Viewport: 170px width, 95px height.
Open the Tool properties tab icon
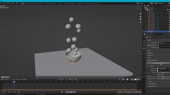tap(144, 37)
